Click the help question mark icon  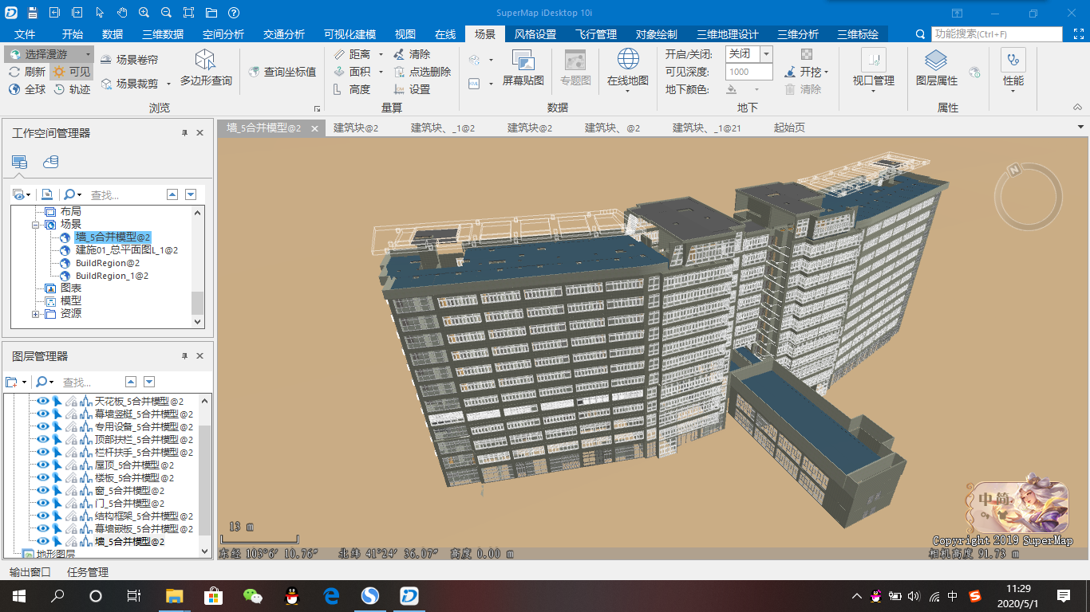click(233, 13)
